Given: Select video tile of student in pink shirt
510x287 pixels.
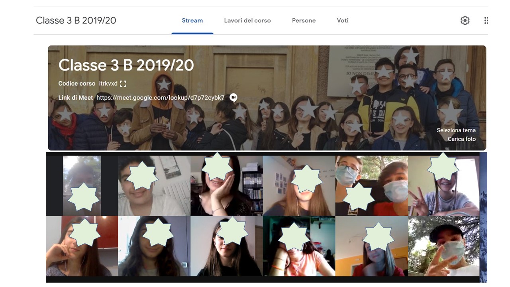Looking at the screenshot, I should 299,246.
